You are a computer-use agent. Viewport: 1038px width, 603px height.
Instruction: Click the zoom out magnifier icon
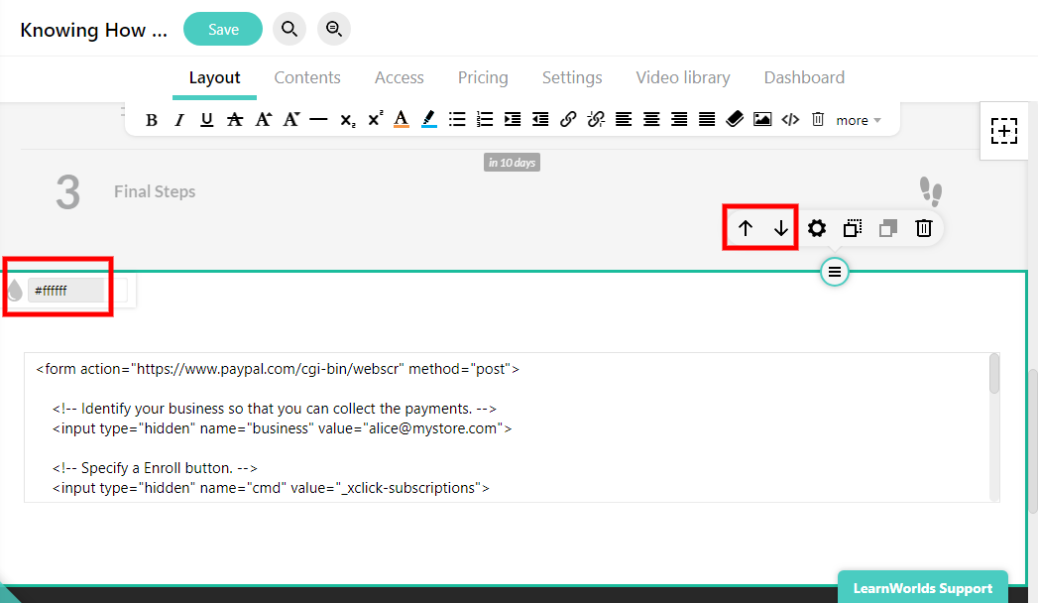coord(334,29)
